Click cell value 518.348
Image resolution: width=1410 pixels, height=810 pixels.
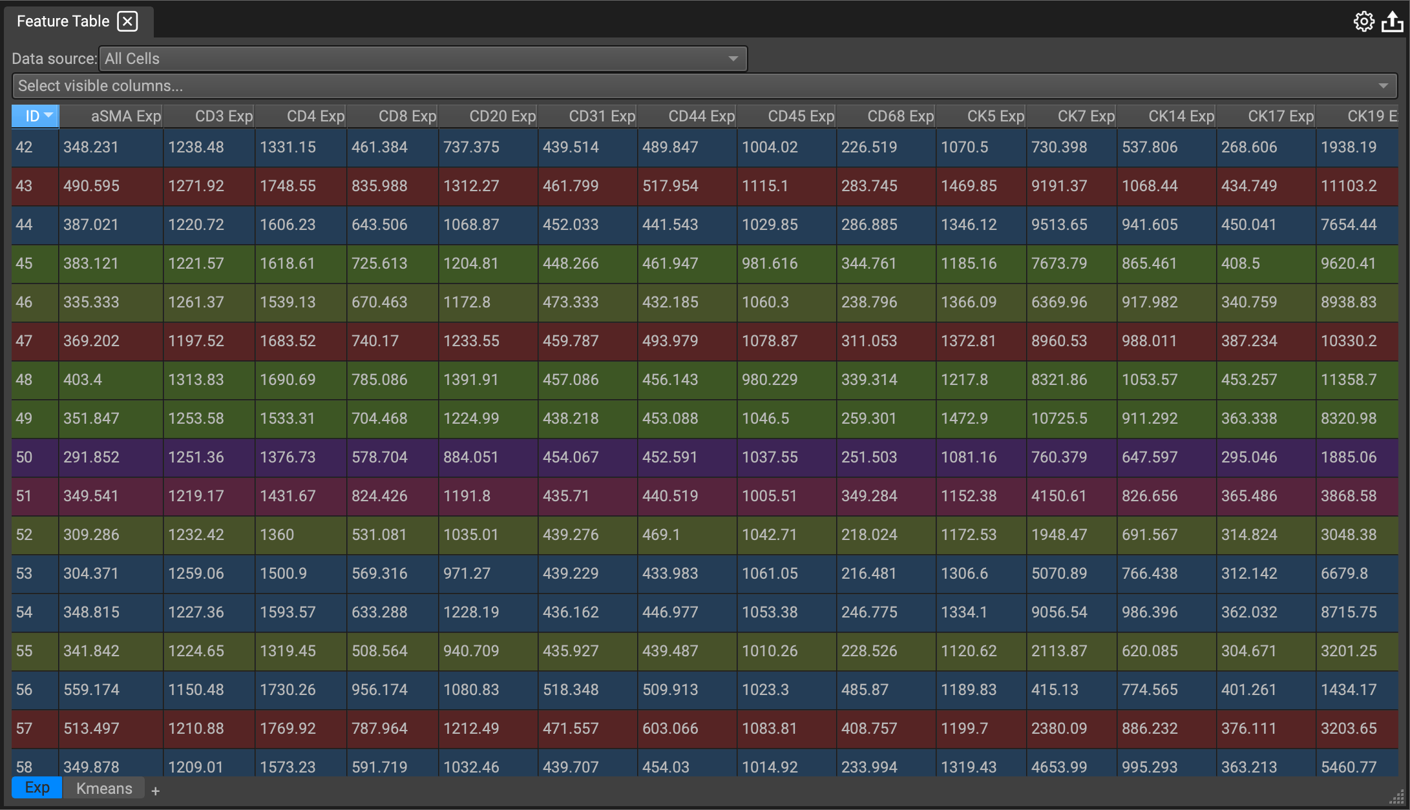pos(571,690)
